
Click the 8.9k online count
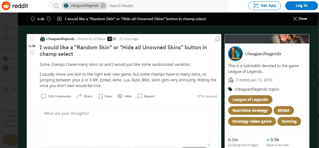[275, 140]
